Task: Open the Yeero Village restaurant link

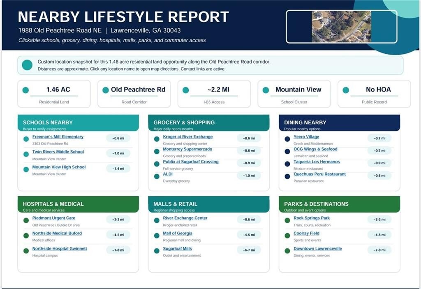Action: coord(306,137)
